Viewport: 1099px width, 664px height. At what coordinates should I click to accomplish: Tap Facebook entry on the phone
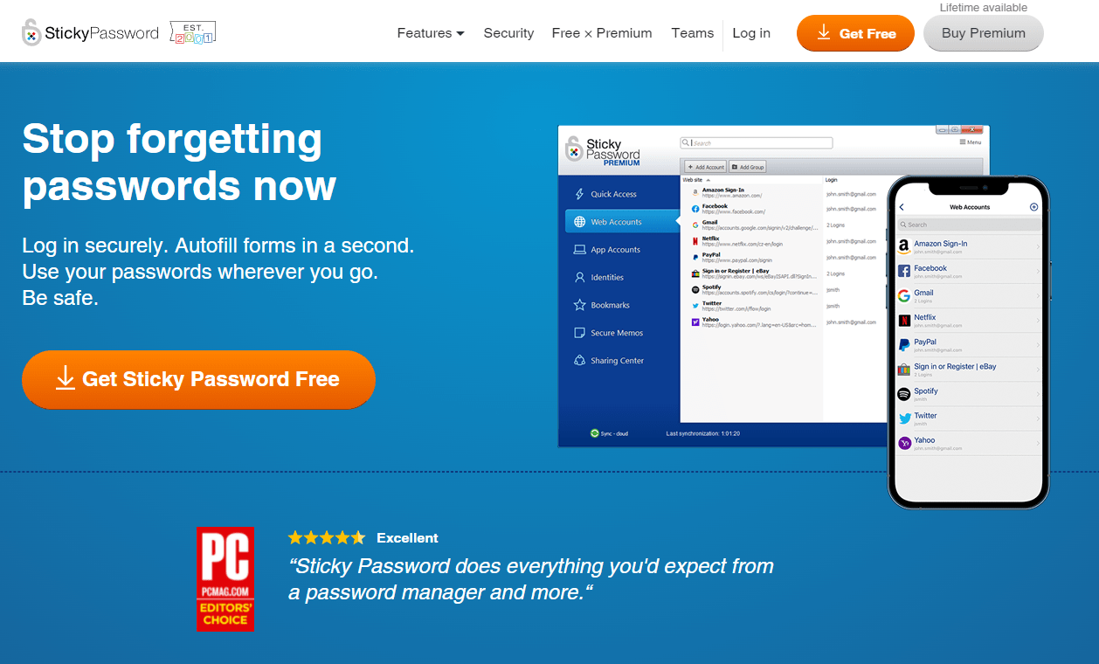[969, 271]
